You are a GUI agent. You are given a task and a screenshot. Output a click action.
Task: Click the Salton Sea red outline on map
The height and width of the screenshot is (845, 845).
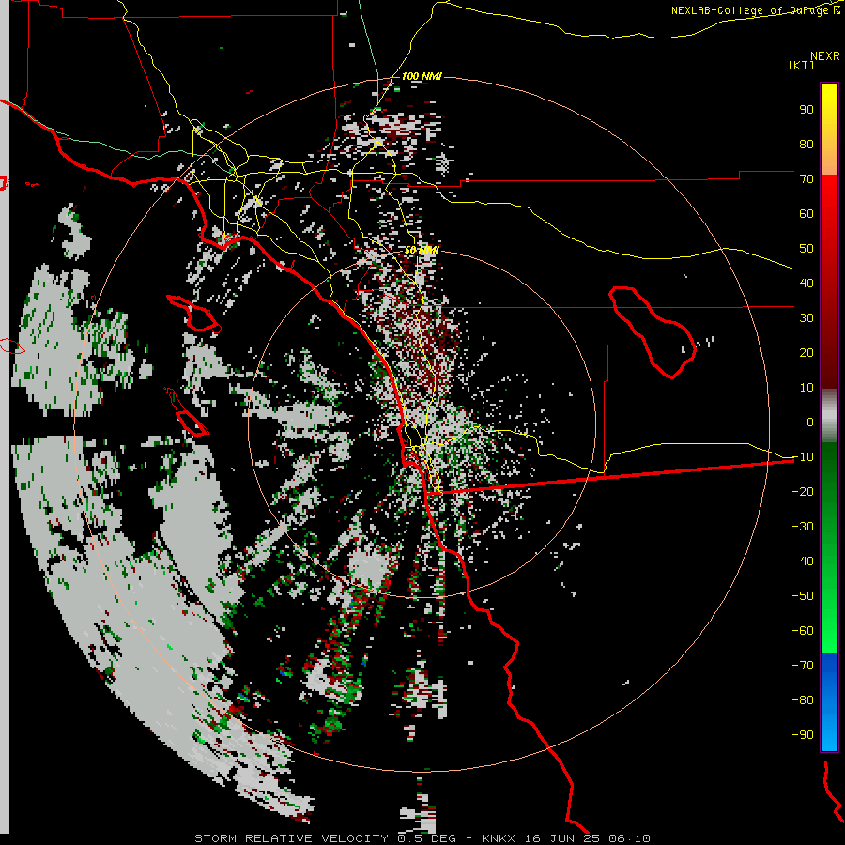tap(653, 332)
